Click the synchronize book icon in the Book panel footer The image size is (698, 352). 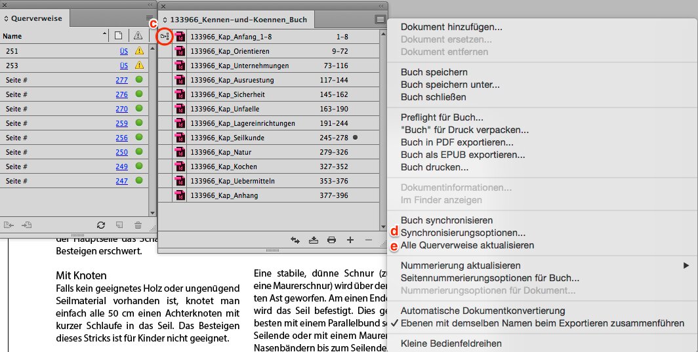295,240
